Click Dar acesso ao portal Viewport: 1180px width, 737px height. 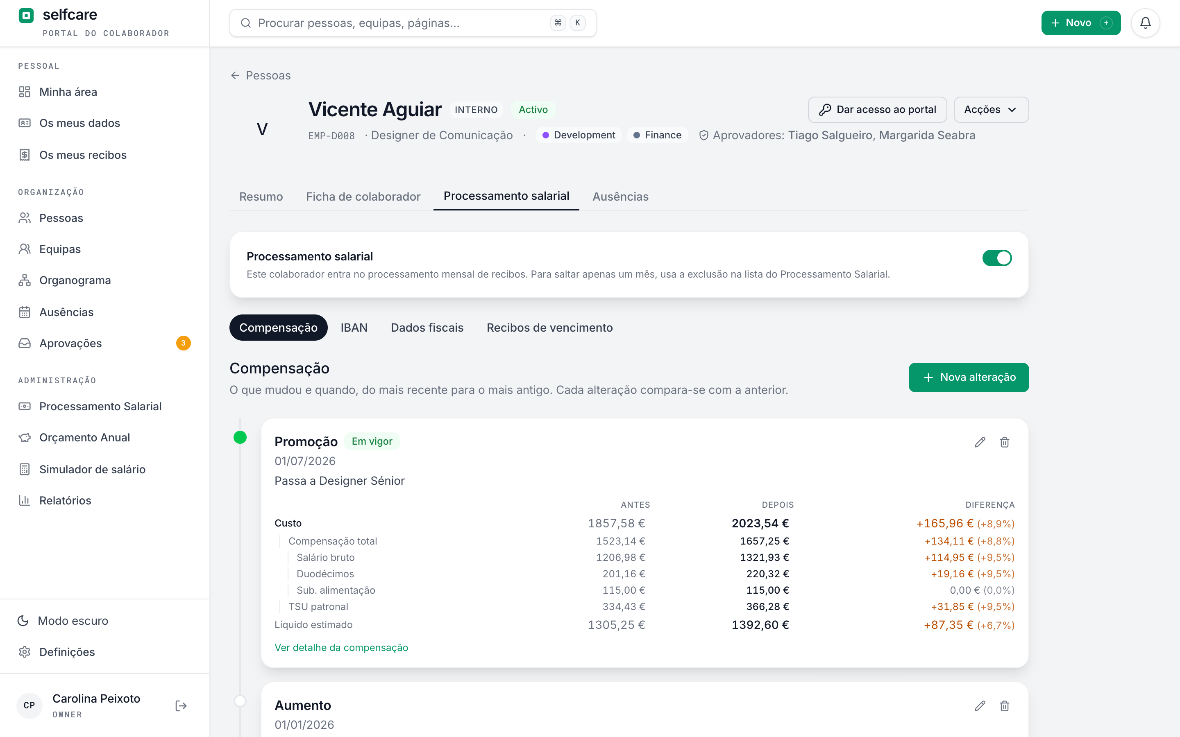(877, 110)
